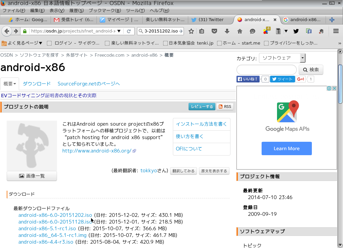Open the Twitter bird toolbar icon
This screenshot has width=343, height=248.
(x=296, y=31)
